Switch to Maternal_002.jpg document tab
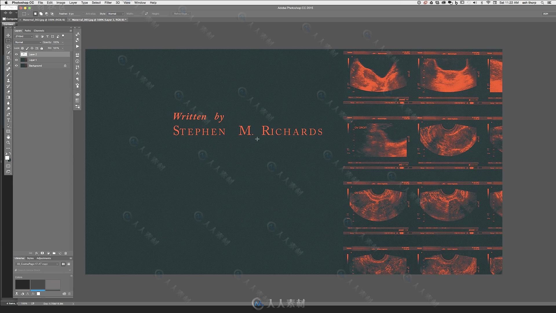The width and height of the screenshot is (556, 313). (x=44, y=20)
